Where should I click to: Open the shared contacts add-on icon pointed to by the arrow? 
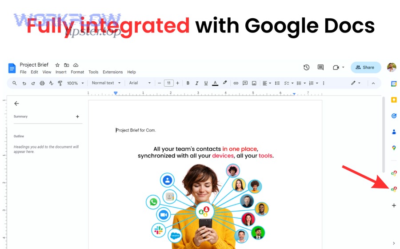(x=394, y=189)
